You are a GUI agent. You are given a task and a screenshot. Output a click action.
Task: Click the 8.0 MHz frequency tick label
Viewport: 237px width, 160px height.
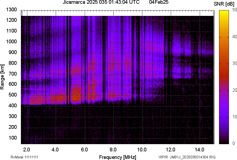click(x=113, y=149)
